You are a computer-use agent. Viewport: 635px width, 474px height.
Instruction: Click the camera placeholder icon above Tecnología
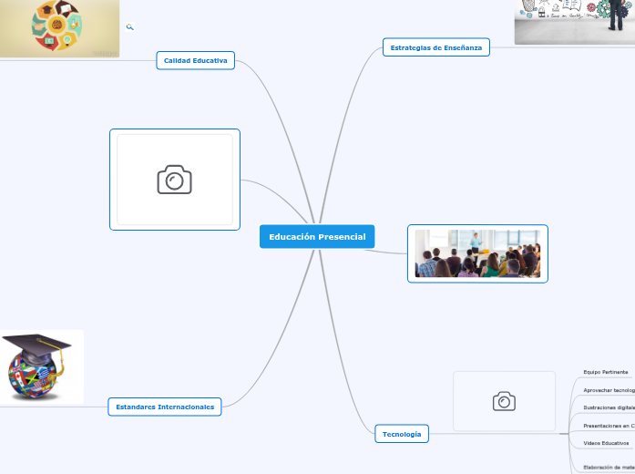point(504,401)
